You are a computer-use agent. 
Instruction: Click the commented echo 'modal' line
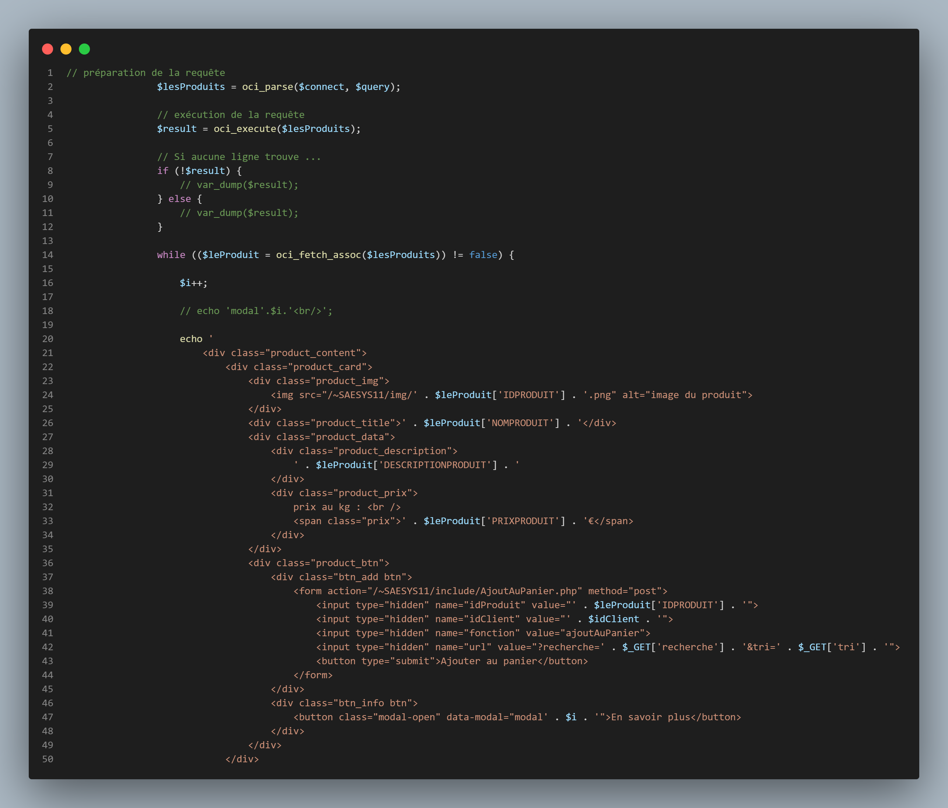256,311
